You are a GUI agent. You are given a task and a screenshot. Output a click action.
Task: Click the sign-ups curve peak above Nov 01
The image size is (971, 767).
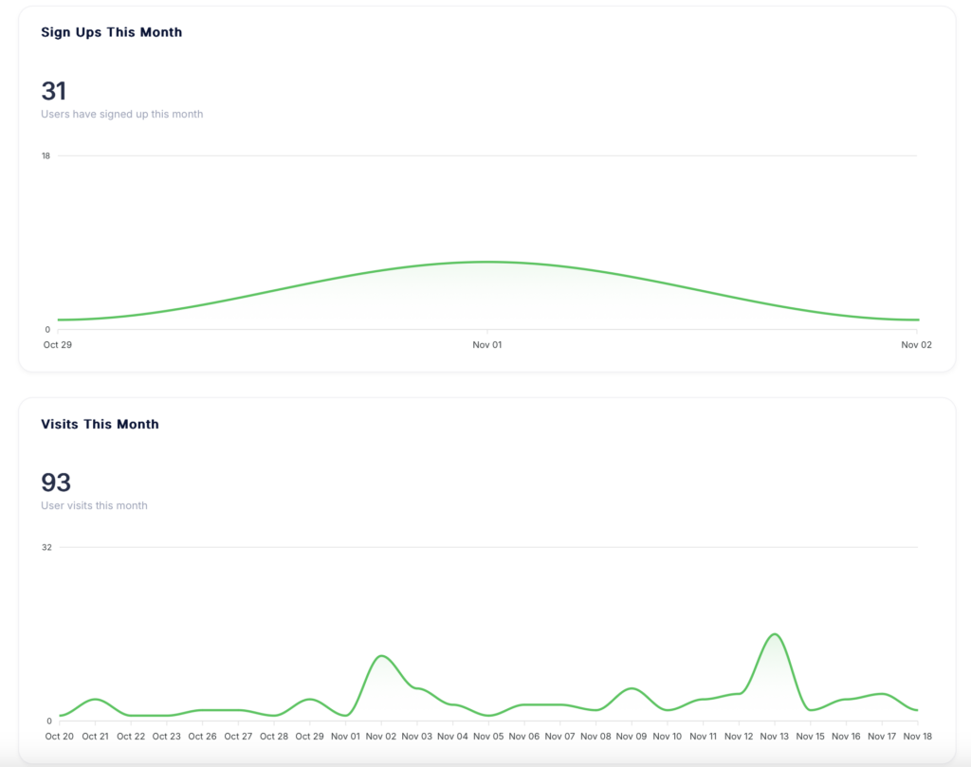point(487,262)
